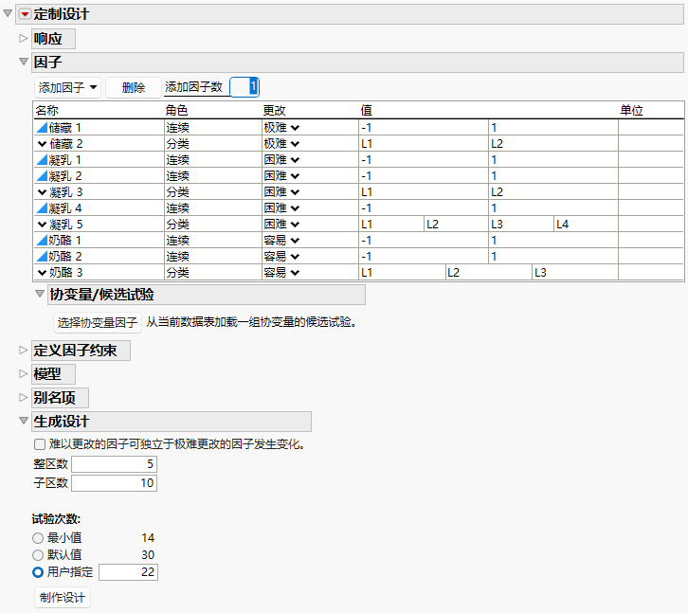Click the 名称 column header
Screen dimensions: 688x613
pyautogui.click(x=47, y=110)
